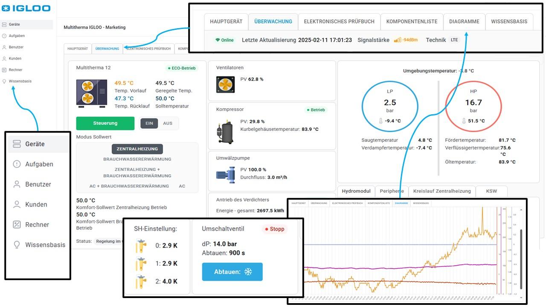This screenshot has height=307, width=546.
Task: Click the Benutzer person icon in enlarged sidebar callout
Action: (x=17, y=184)
